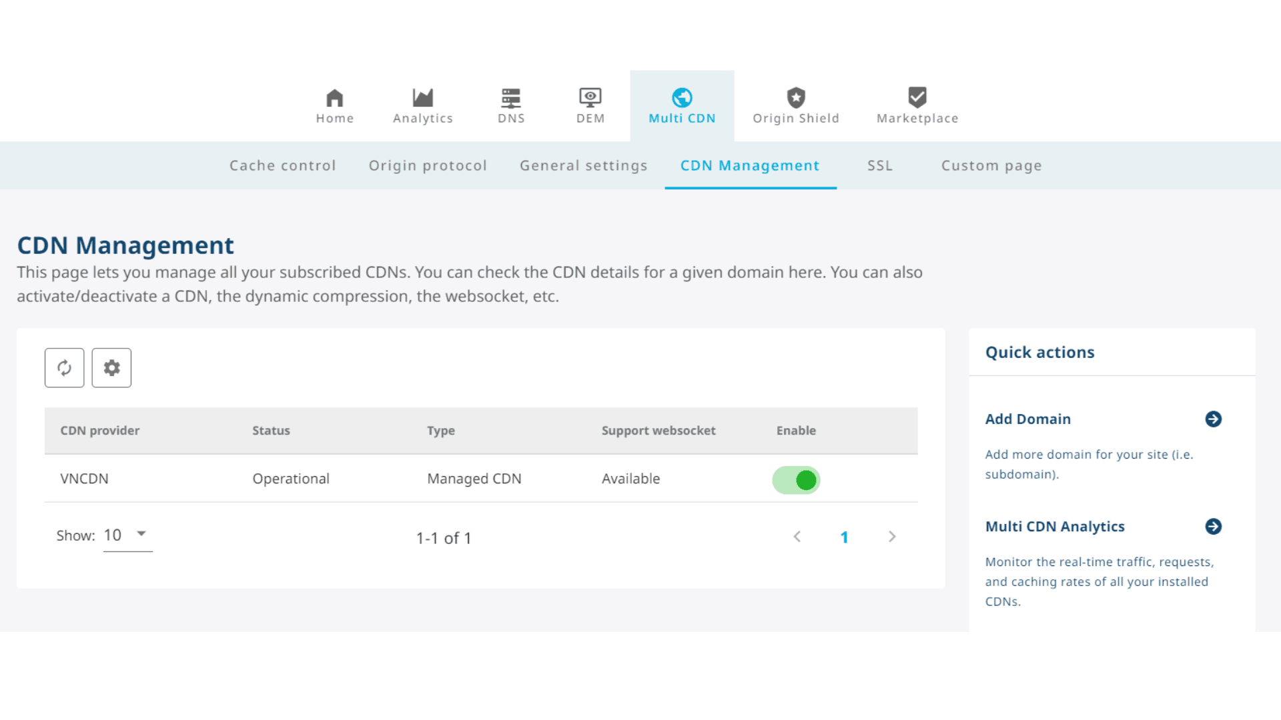Click the CDN provider column header
The image size is (1281, 720).
click(x=100, y=431)
